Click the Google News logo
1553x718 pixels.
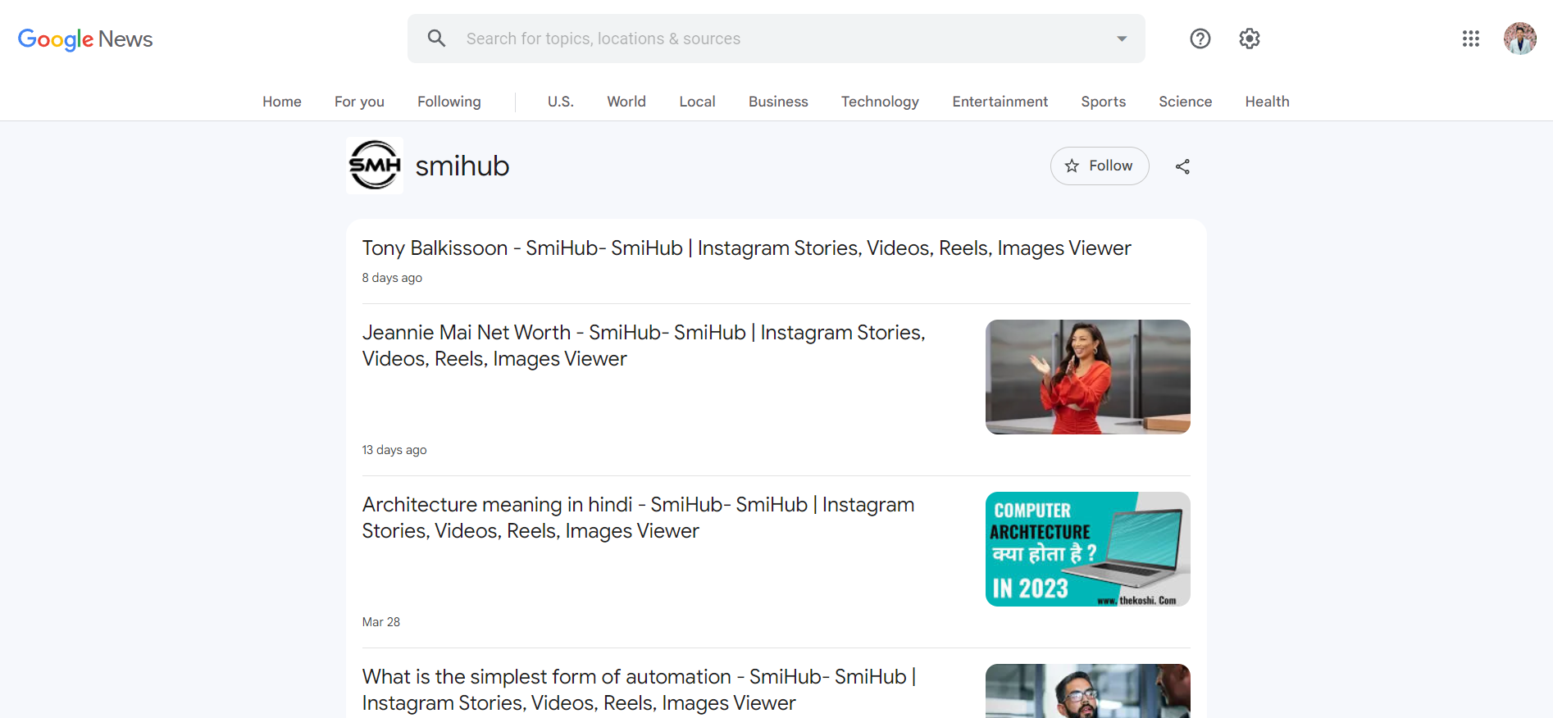(x=85, y=39)
